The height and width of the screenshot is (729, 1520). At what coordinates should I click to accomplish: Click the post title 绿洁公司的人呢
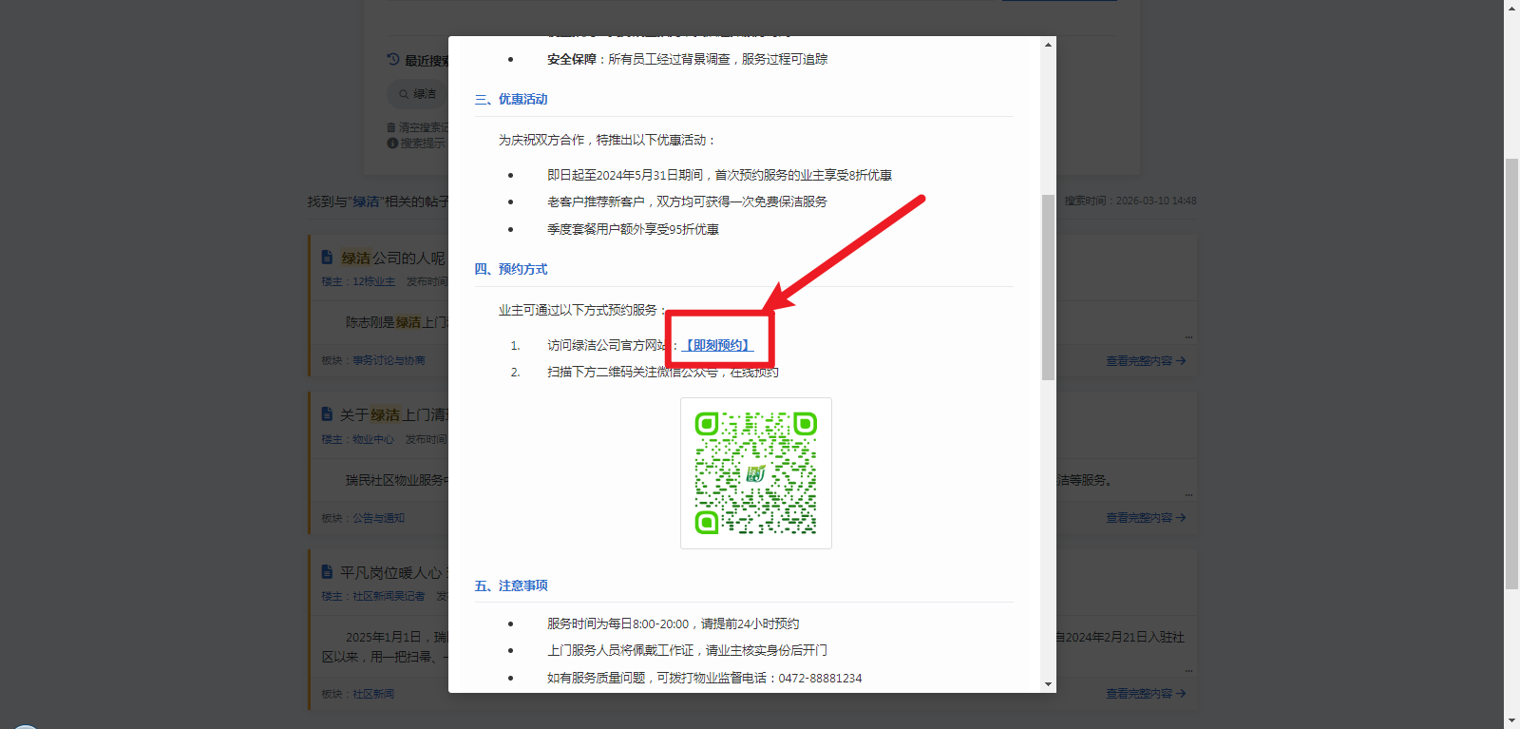[x=393, y=259]
